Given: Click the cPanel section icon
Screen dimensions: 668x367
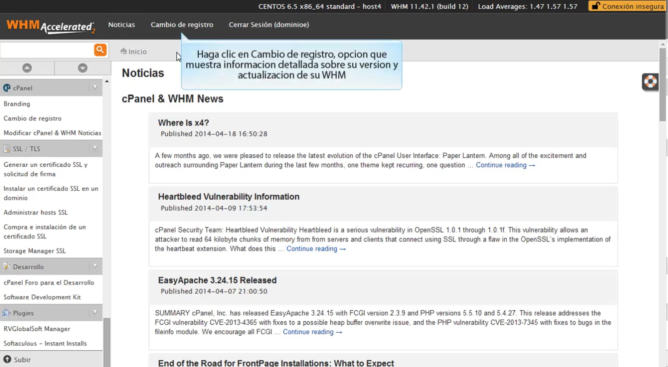Looking at the screenshot, I should coord(7,88).
